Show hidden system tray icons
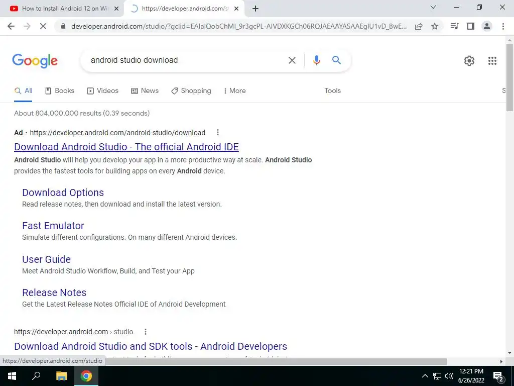 click(x=425, y=376)
